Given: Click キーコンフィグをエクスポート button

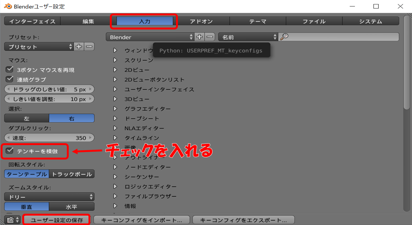Looking at the screenshot, I should coord(243,220).
